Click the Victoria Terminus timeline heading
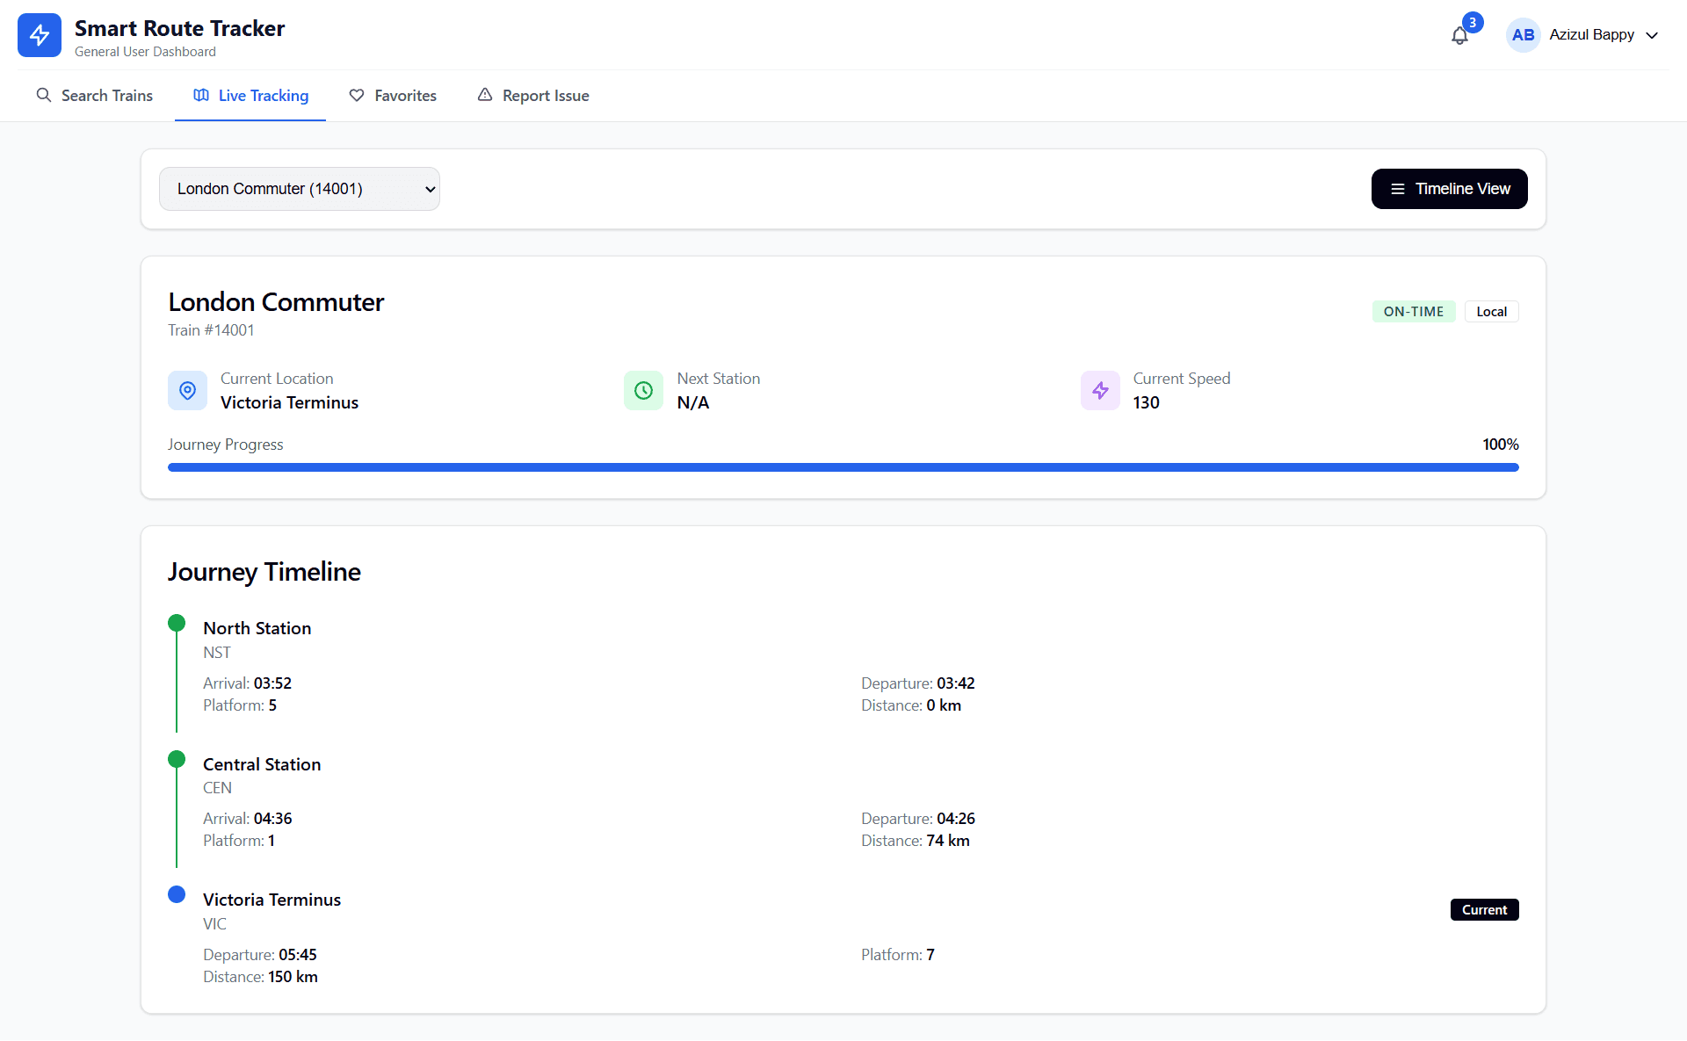Viewport: 1687px width, 1041px height. point(272,900)
